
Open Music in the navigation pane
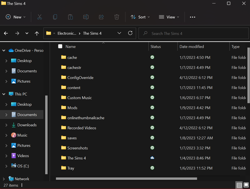[x=22, y=135]
